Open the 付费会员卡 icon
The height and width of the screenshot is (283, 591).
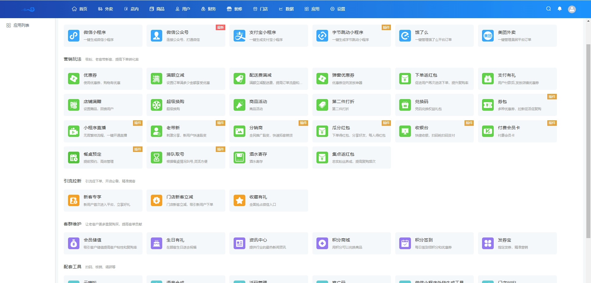[488, 131]
